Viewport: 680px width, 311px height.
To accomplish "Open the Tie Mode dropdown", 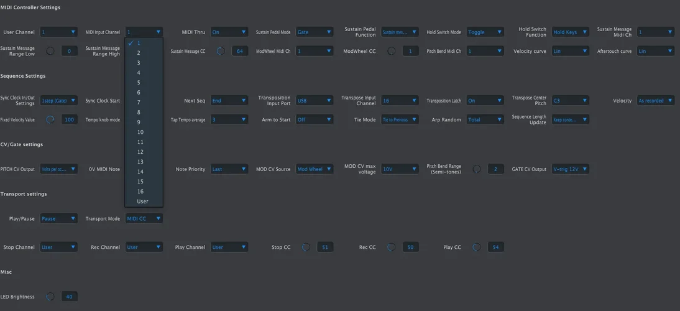I will pos(400,119).
